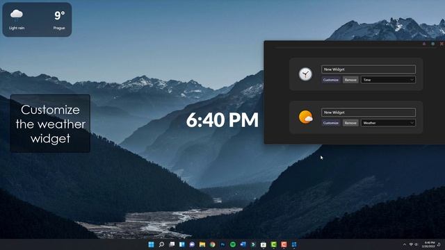445x250 pixels.
Task: Click the blue icon right of Spotify
Action: point(243,244)
